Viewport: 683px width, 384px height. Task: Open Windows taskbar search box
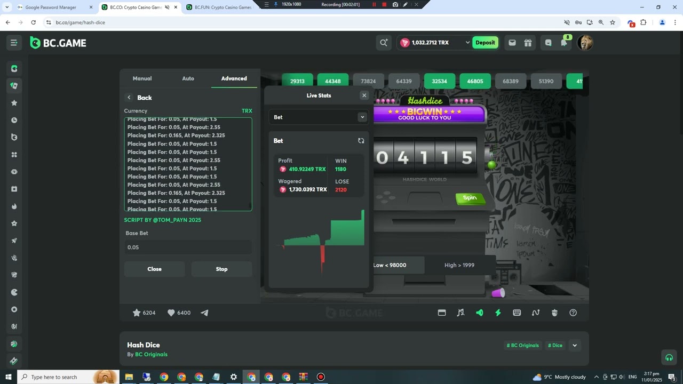(x=69, y=377)
